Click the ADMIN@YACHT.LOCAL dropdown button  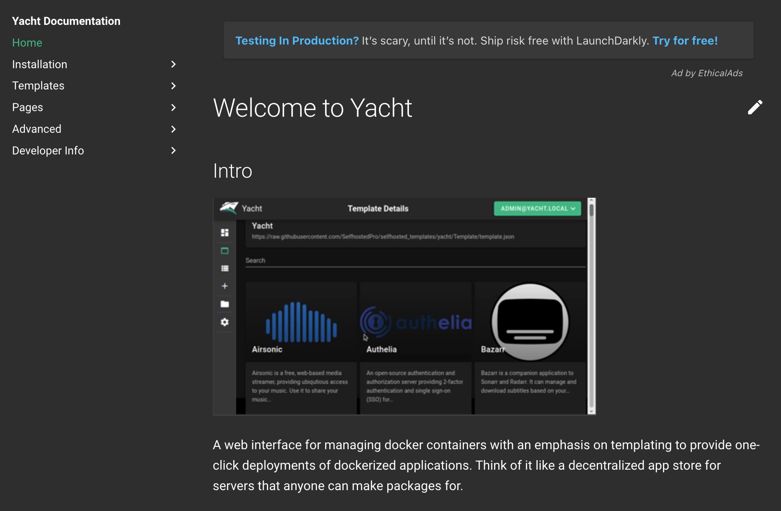(x=536, y=208)
